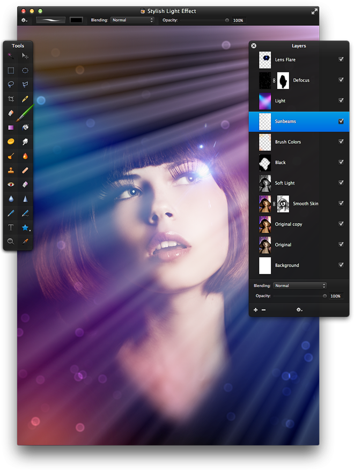
Task: Select the Zoom magnifier tool
Action: 11,241
